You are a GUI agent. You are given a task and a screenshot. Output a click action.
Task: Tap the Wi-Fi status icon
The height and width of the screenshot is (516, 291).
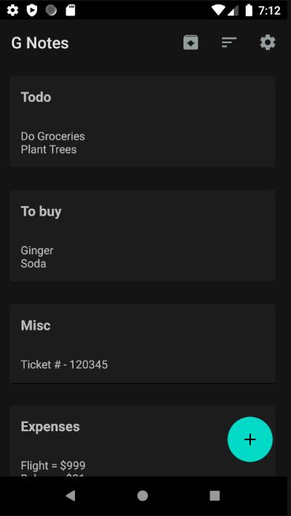pos(218,10)
